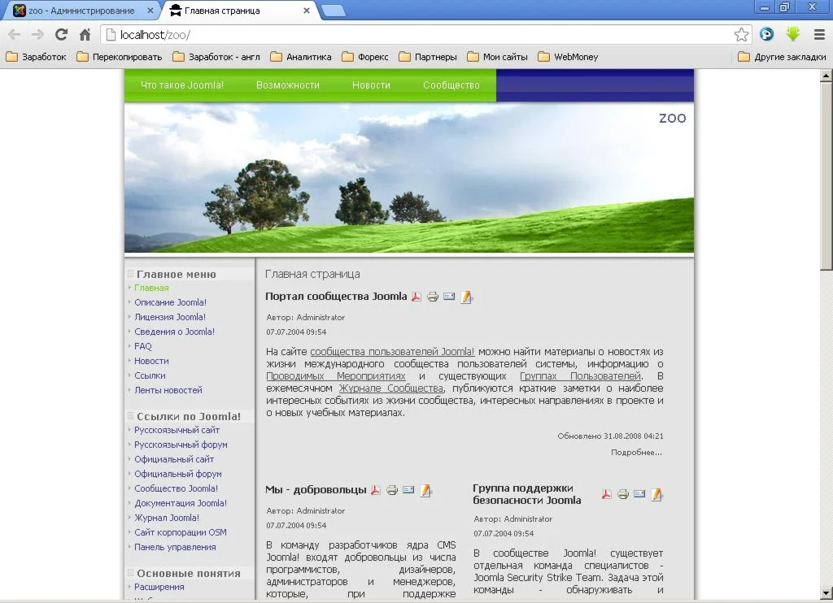
Task: Open Ленты новостей sidebar link
Action: click(x=168, y=390)
